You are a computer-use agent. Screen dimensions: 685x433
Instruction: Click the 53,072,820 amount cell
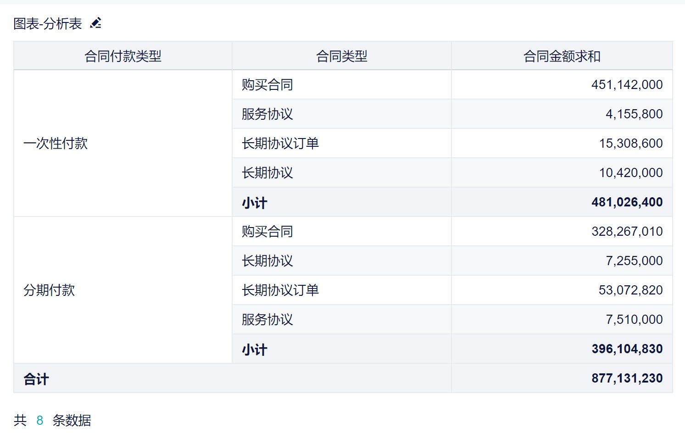click(630, 290)
